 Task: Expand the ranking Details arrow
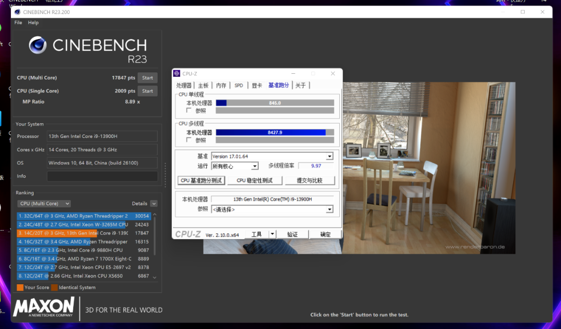pos(154,203)
